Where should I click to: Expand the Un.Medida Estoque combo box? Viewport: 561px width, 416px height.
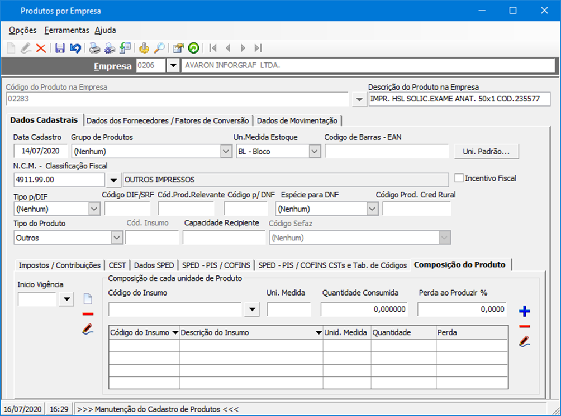(x=315, y=152)
